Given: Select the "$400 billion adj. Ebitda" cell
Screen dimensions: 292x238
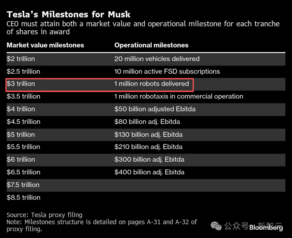Looking at the screenshot, I should 149,172.
